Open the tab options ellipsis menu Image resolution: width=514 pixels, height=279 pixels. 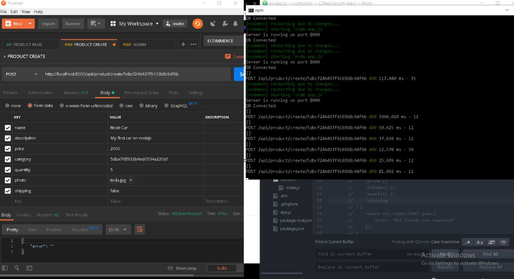(194, 44)
